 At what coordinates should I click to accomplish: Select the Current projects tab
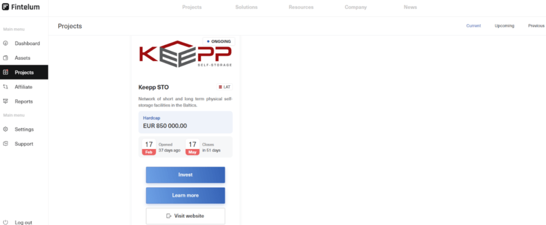pos(473,26)
